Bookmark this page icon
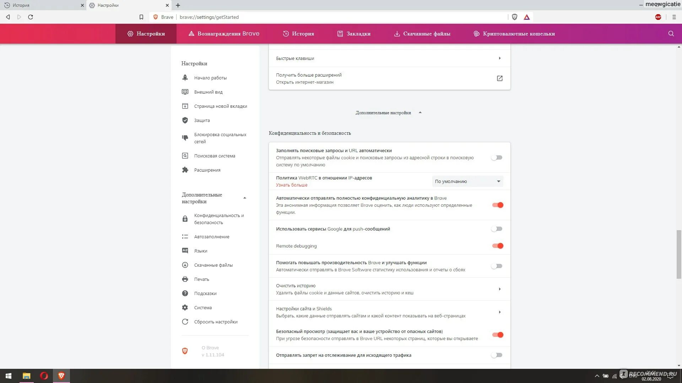Screen dimensions: 682x383 141,17
